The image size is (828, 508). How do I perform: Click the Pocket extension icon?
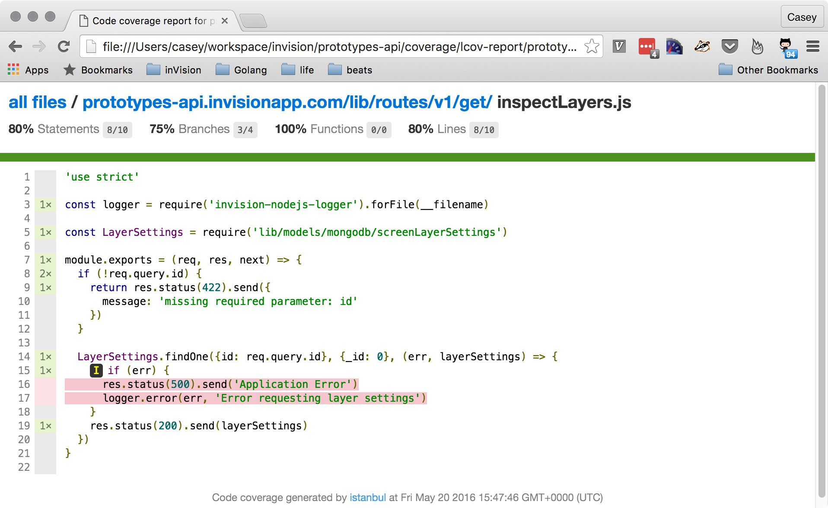(729, 46)
